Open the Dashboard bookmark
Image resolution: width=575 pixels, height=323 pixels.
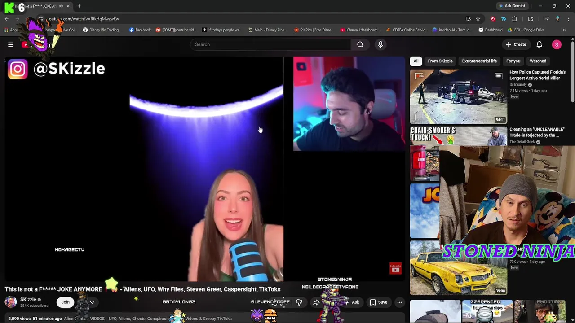point(491,30)
